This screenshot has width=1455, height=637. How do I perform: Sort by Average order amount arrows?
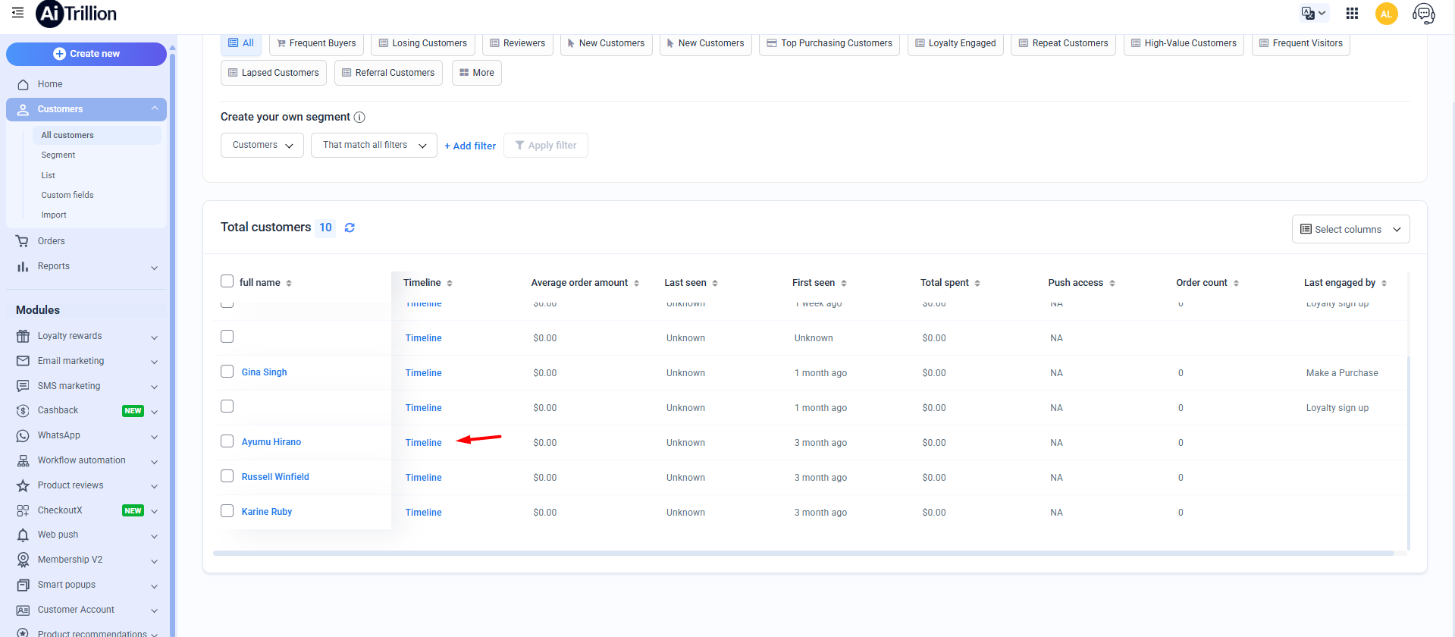click(636, 283)
